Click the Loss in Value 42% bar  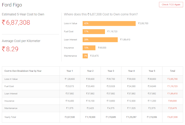click(109, 23)
